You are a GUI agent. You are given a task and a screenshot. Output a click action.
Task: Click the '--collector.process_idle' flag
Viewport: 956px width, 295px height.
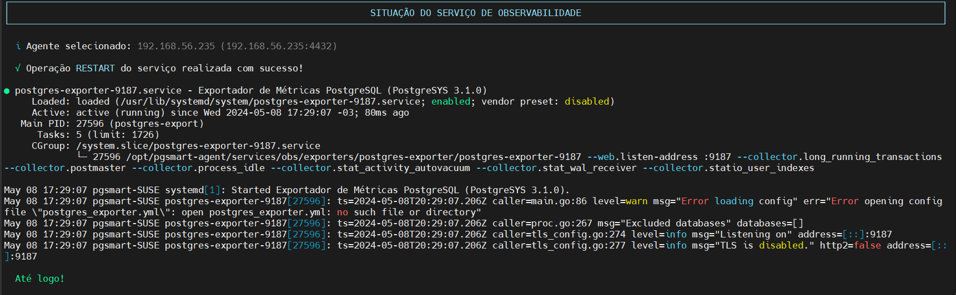(198, 168)
